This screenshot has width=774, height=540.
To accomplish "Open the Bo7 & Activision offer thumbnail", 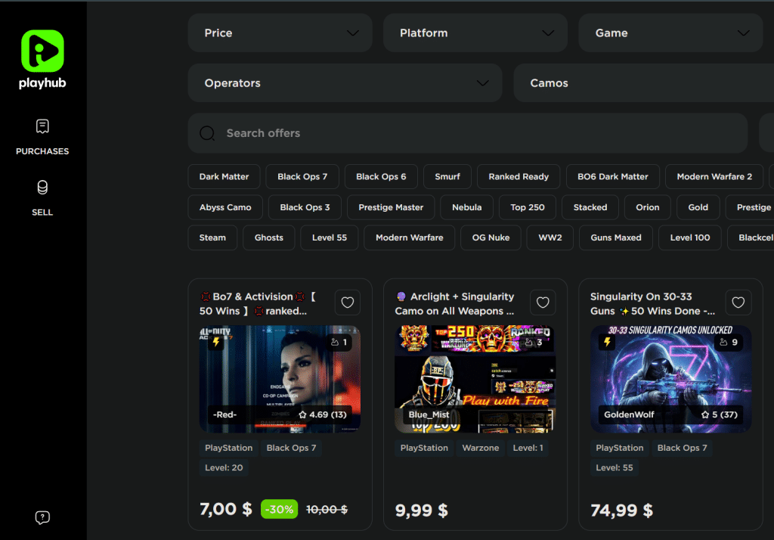I will [x=280, y=379].
